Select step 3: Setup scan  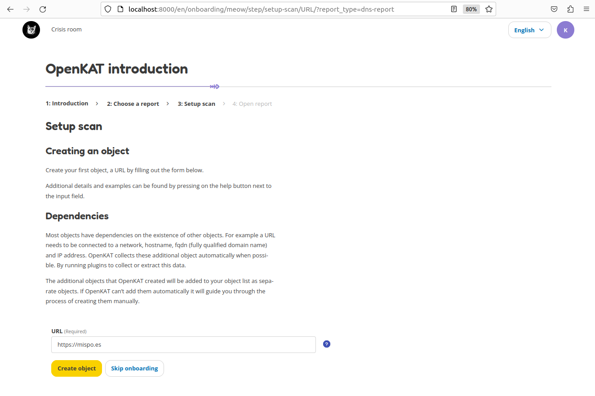pyautogui.click(x=196, y=104)
